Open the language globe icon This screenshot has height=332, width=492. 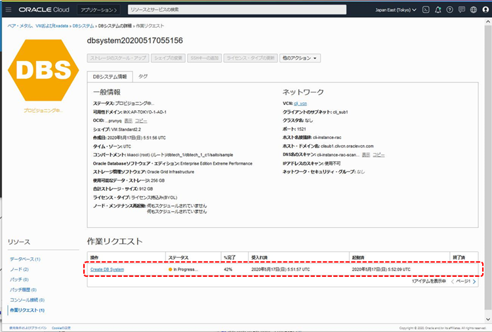pyautogui.click(x=472, y=10)
